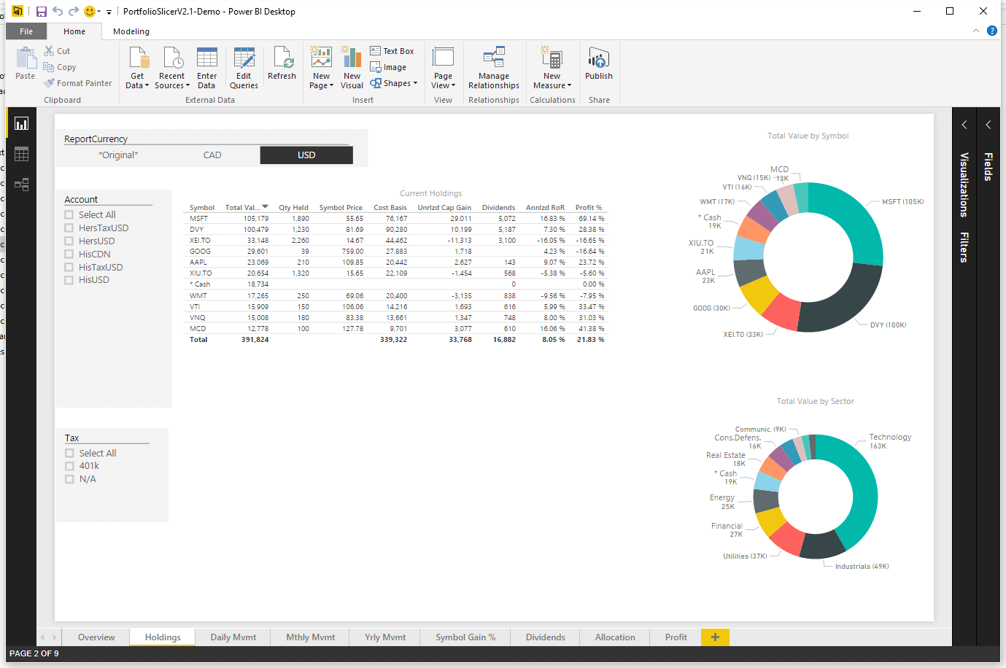Expand the Visualizations pane chevron
The height and width of the screenshot is (668, 1006).
click(x=964, y=125)
